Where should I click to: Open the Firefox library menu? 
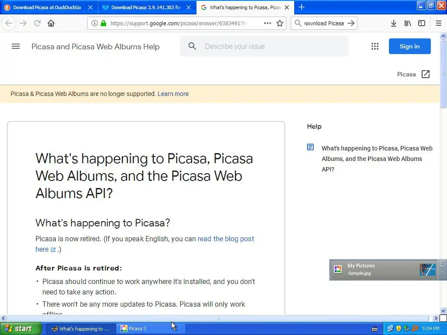pos(408,24)
